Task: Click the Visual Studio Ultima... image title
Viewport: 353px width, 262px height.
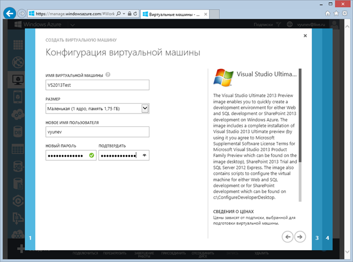Action: (266, 74)
